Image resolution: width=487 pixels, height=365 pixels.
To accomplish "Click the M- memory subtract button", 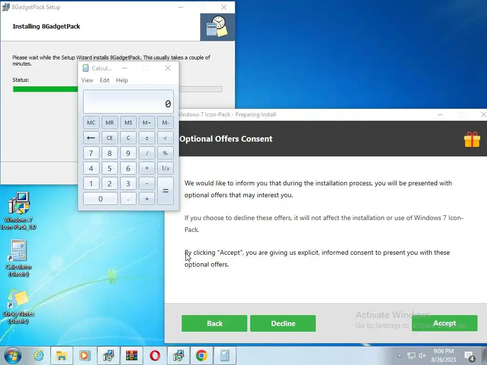I will 165,123.
